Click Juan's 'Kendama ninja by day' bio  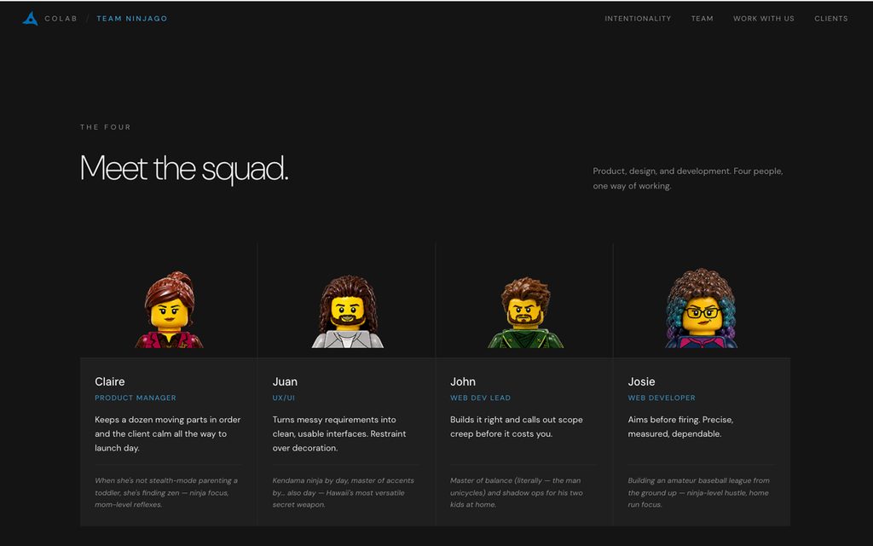pos(343,492)
